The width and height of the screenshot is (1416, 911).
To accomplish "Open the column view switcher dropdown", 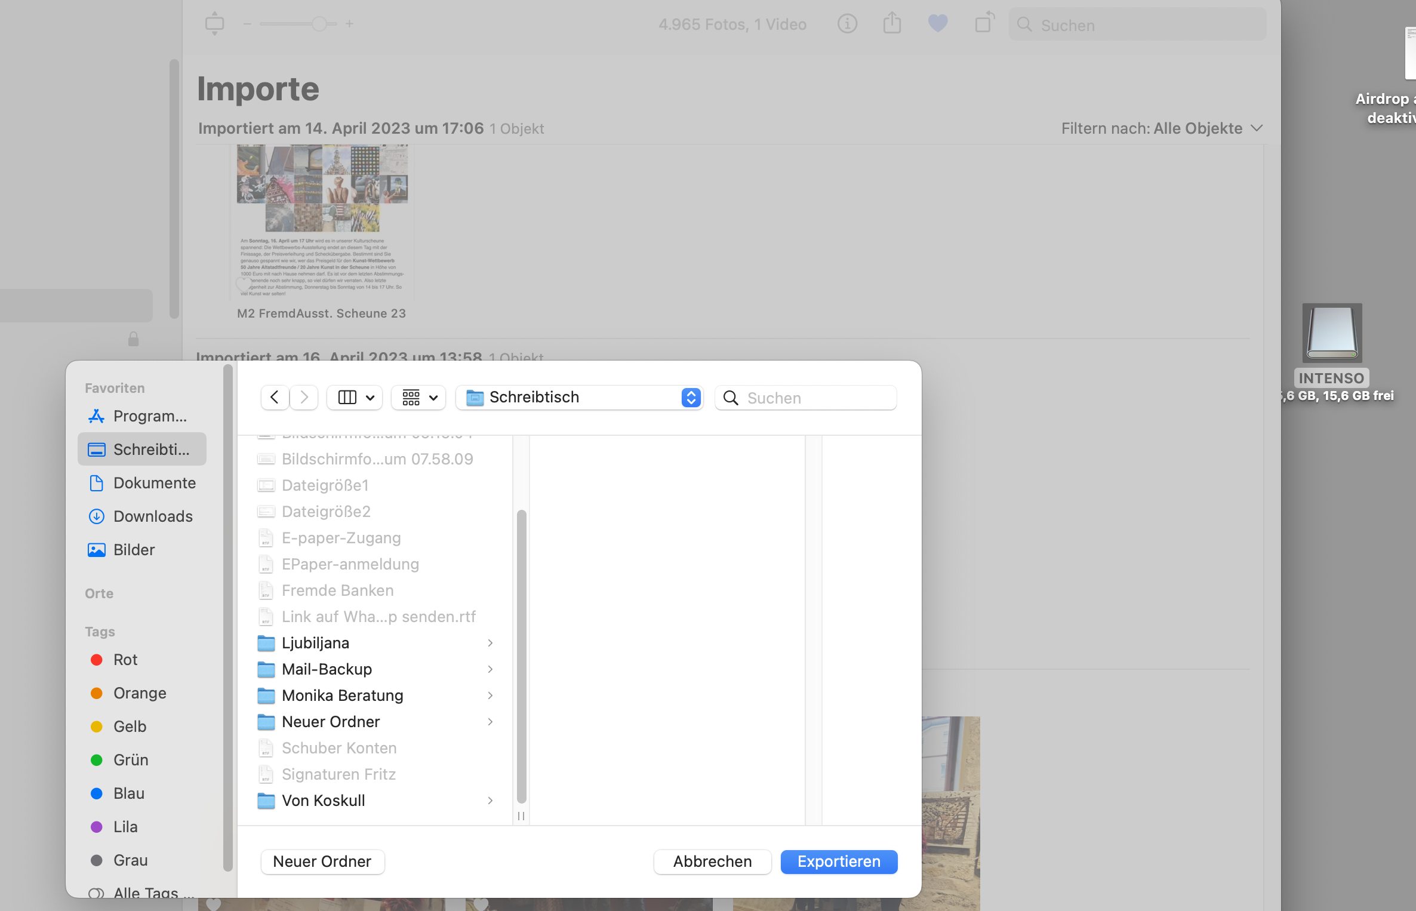I will (x=356, y=398).
